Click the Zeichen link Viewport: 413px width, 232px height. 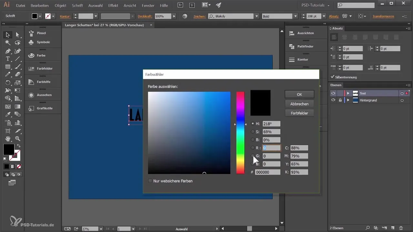pyautogui.click(x=199, y=16)
